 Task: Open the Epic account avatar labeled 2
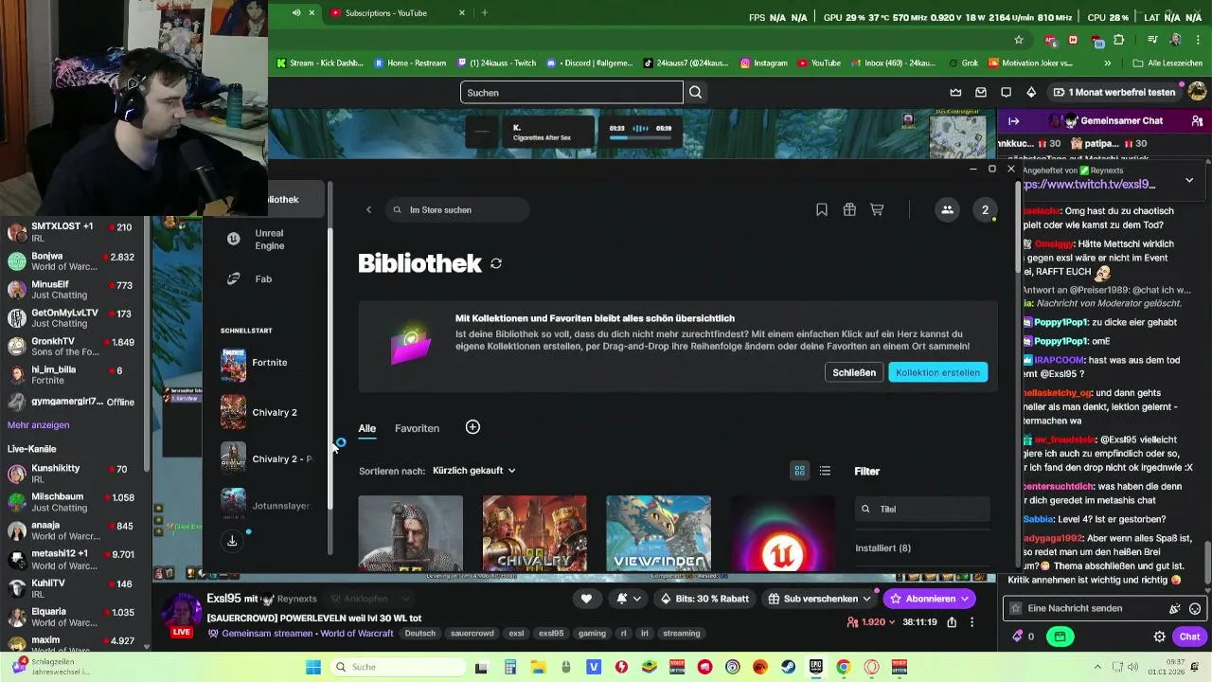pos(985,210)
